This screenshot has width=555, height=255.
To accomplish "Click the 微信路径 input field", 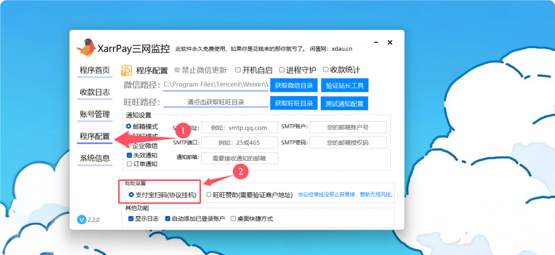I will (216, 85).
